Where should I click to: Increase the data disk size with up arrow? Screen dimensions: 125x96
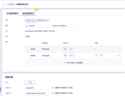[x=74, y=55]
